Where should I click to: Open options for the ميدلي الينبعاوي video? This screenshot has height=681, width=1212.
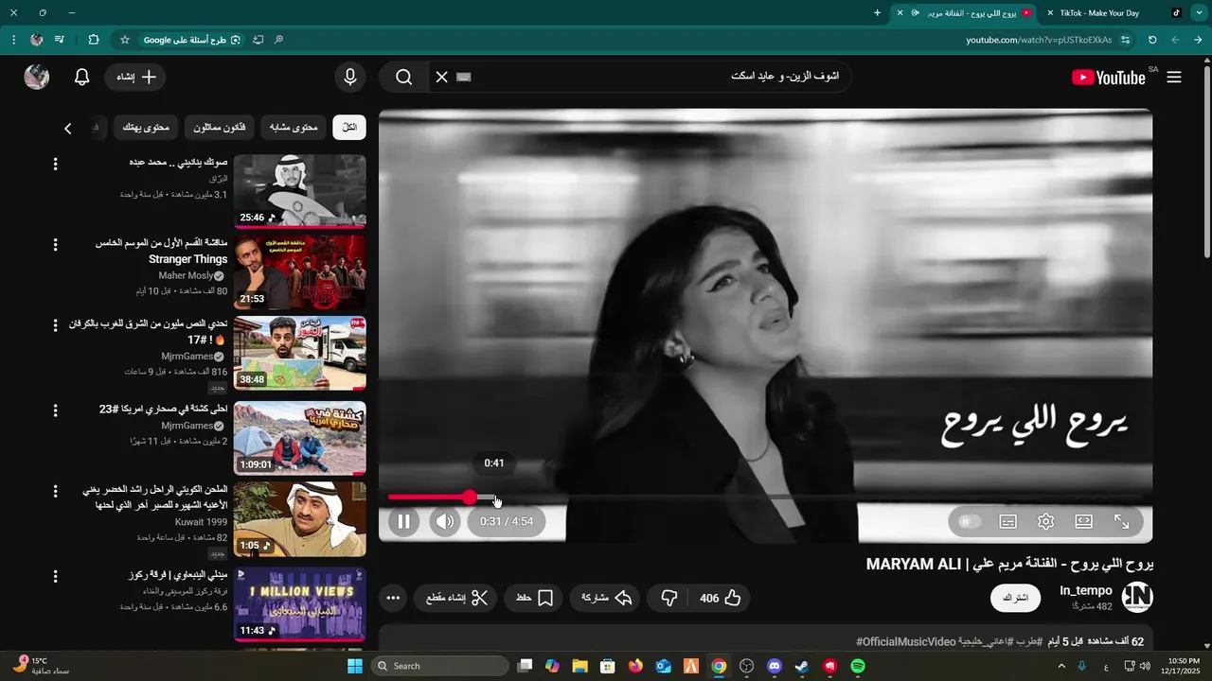(x=55, y=576)
